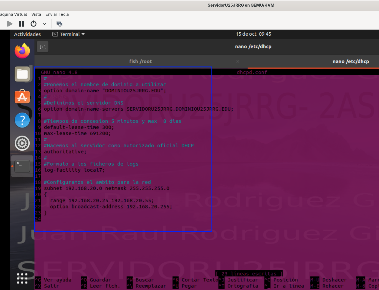
Task: Click the comment '#Definimos el servidor DNS'
Action: pos(83,103)
